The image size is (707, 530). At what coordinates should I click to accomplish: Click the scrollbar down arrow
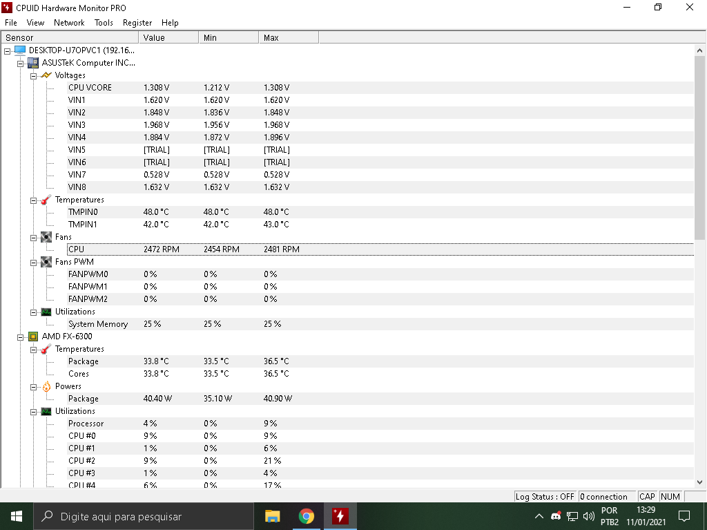tap(699, 482)
